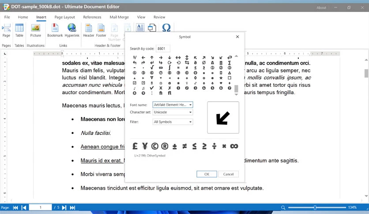Image resolution: width=369 pixels, height=214 pixels.
Task: Insert a Footer from ribbon
Action: pos(101,30)
